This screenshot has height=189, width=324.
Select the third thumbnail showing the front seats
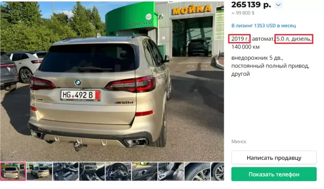coord(66,171)
